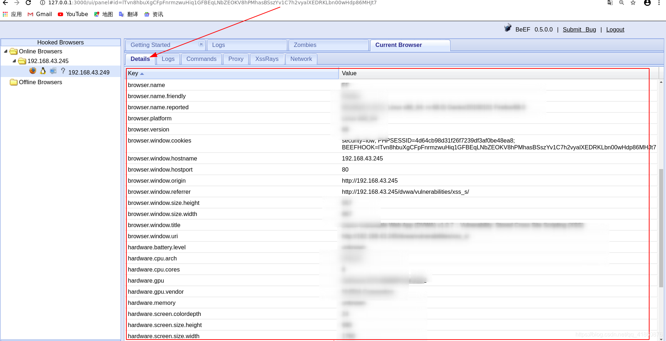Switch to the top-level Logs tab

point(247,45)
